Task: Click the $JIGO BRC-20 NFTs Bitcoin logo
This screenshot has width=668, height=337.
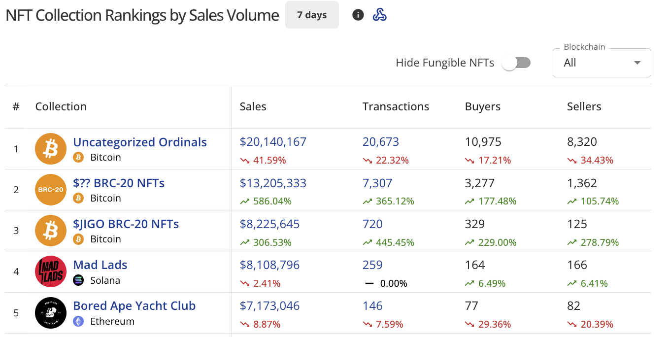Action: (51, 231)
